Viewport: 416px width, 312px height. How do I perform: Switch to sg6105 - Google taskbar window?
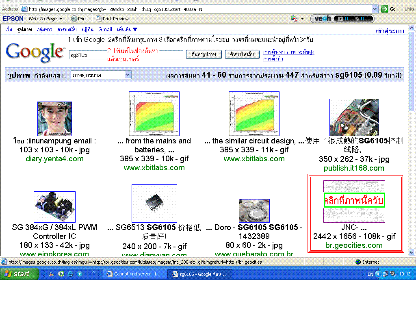(x=200, y=274)
